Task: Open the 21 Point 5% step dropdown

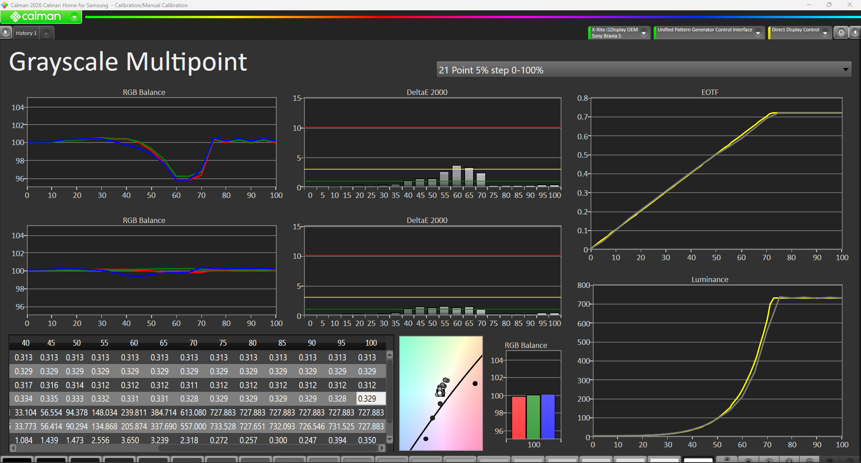Action: (x=845, y=70)
